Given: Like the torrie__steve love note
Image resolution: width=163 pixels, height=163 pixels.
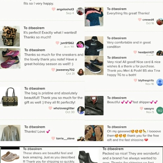Looking at the screenshot, I should click(x=53, y=138).
